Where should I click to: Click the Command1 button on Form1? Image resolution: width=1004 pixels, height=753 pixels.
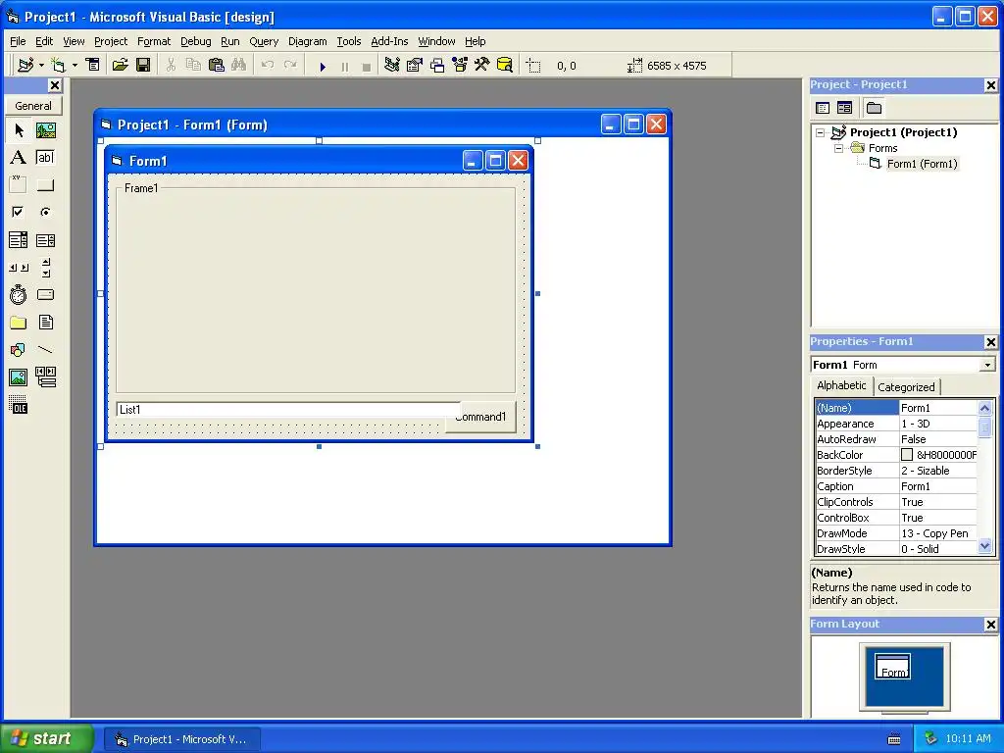pos(480,417)
